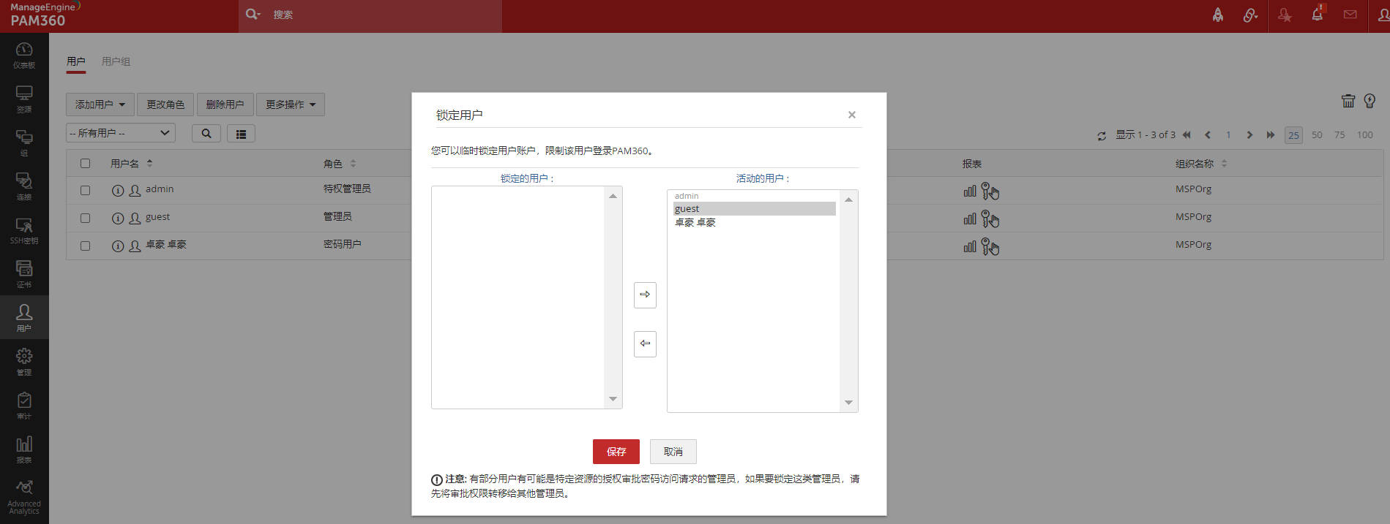Open the Users sidebar icon
The image size is (1390, 524).
24,317
